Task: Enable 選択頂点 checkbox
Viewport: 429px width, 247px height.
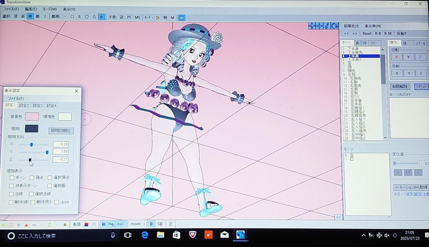Action: [x=49, y=178]
